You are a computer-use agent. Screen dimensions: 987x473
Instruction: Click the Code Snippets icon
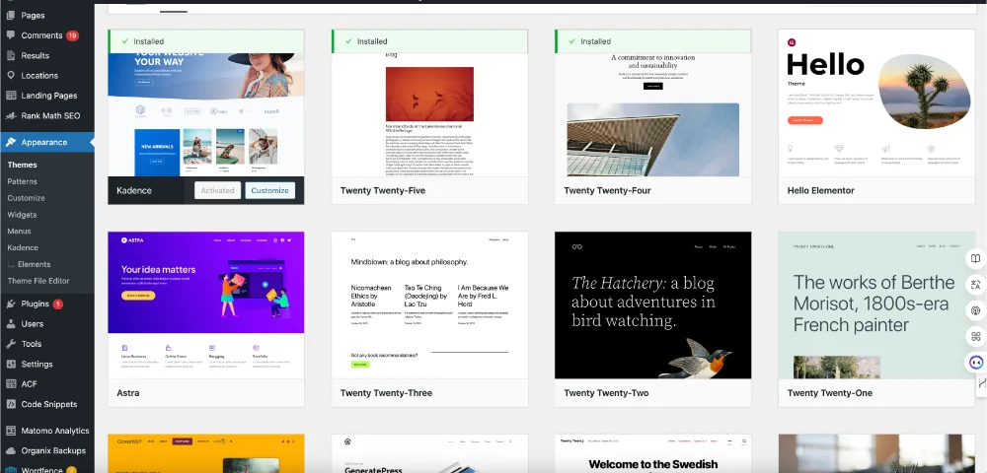tap(11, 405)
